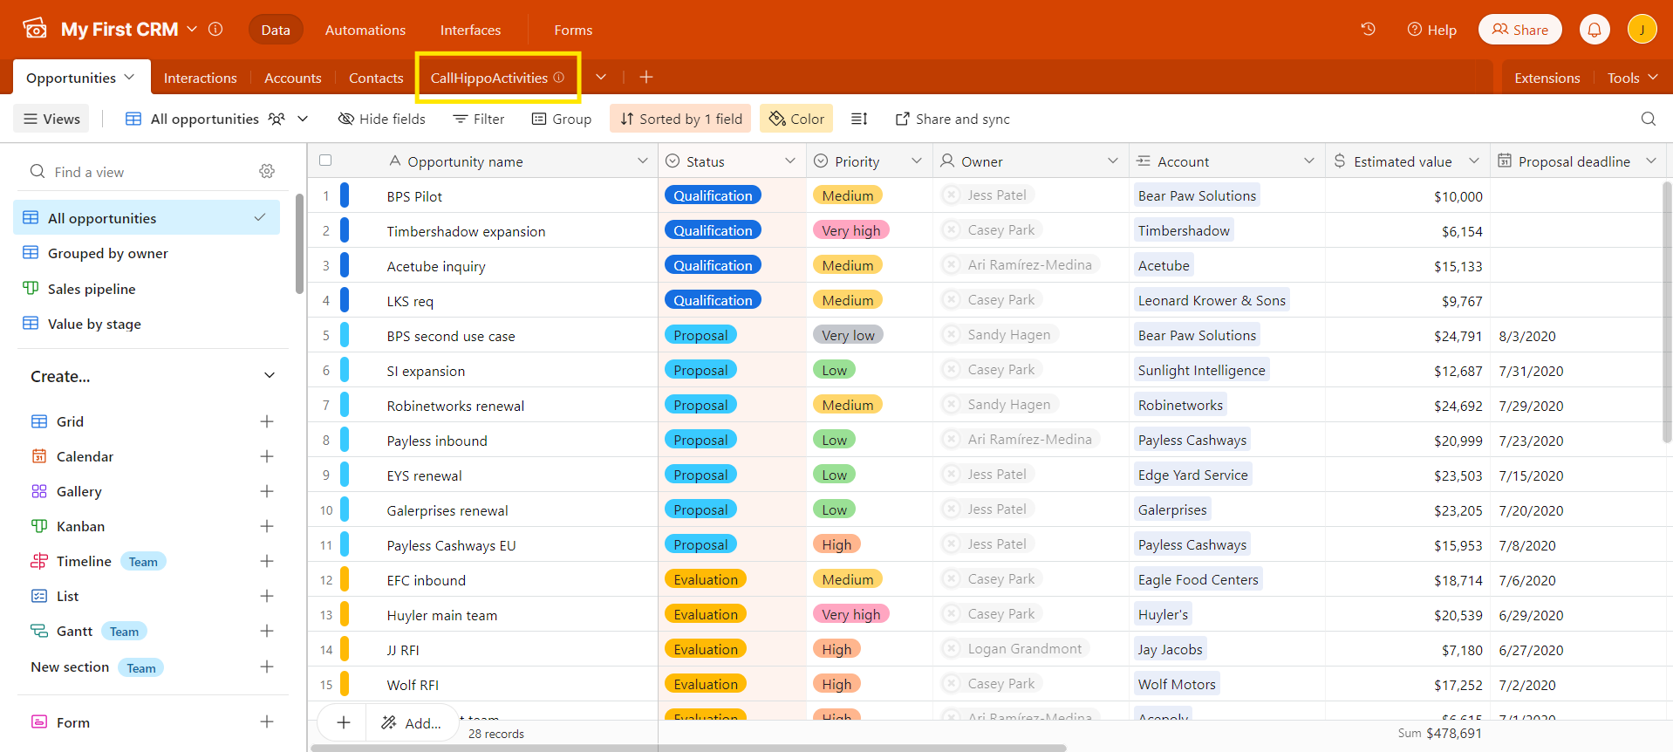Open Status column dropdown arrow
This screenshot has width=1673, height=752.
[790, 161]
